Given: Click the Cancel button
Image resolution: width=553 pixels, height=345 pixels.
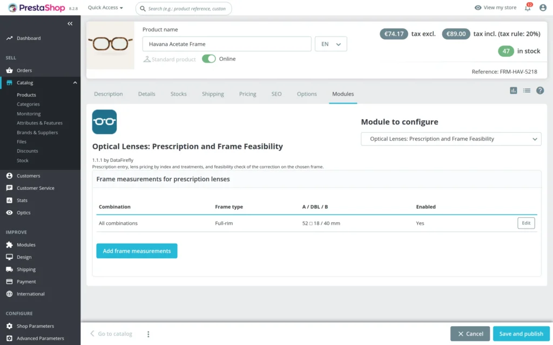Looking at the screenshot, I should click(470, 334).
